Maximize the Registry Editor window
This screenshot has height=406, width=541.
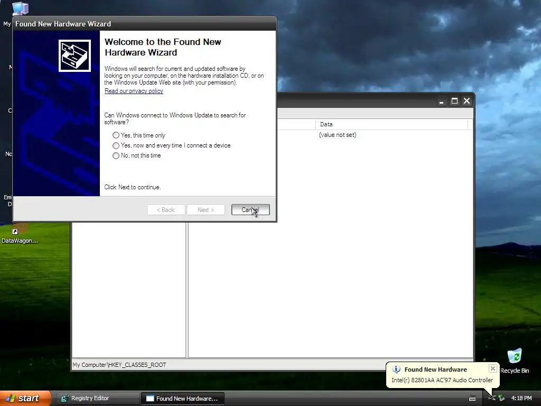pos(454,101)
